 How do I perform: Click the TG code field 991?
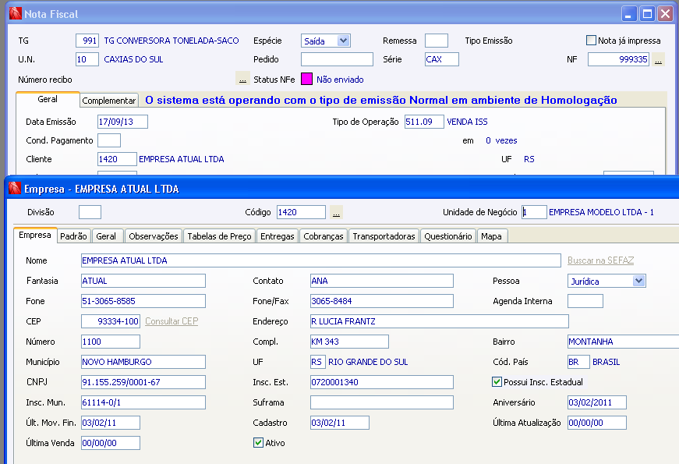point(87,41)
